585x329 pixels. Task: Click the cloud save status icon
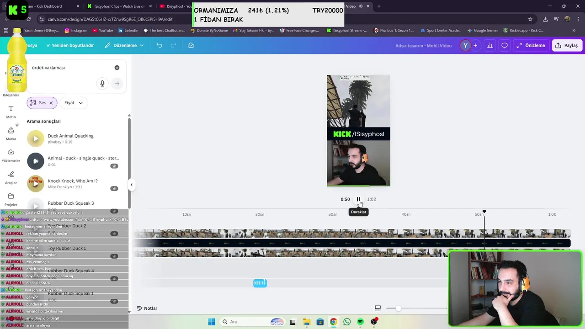click(191, 45)
